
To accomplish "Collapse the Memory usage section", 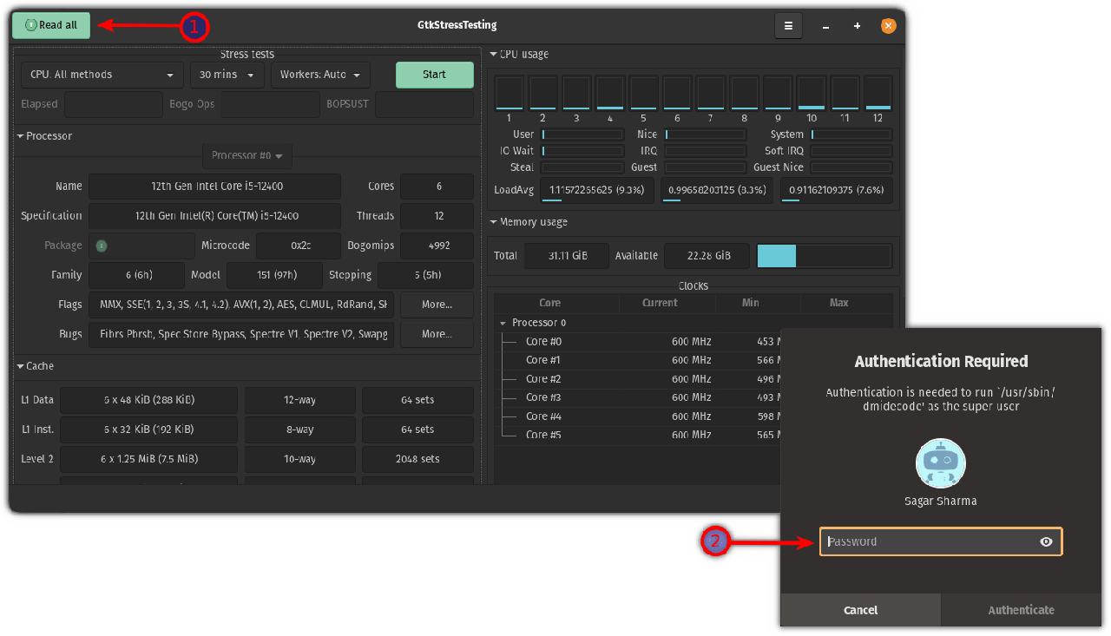I will click(494, 222).
